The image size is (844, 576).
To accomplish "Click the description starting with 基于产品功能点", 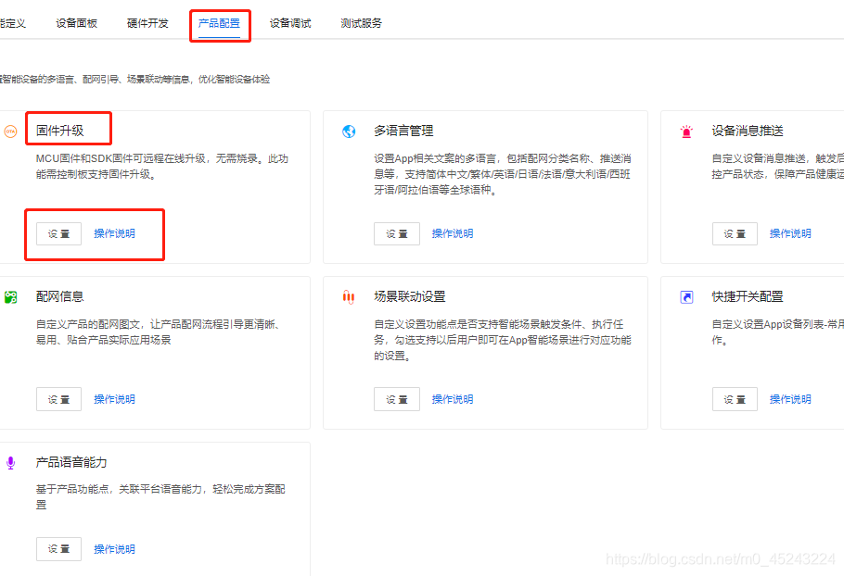I will [x=160, y=496].
